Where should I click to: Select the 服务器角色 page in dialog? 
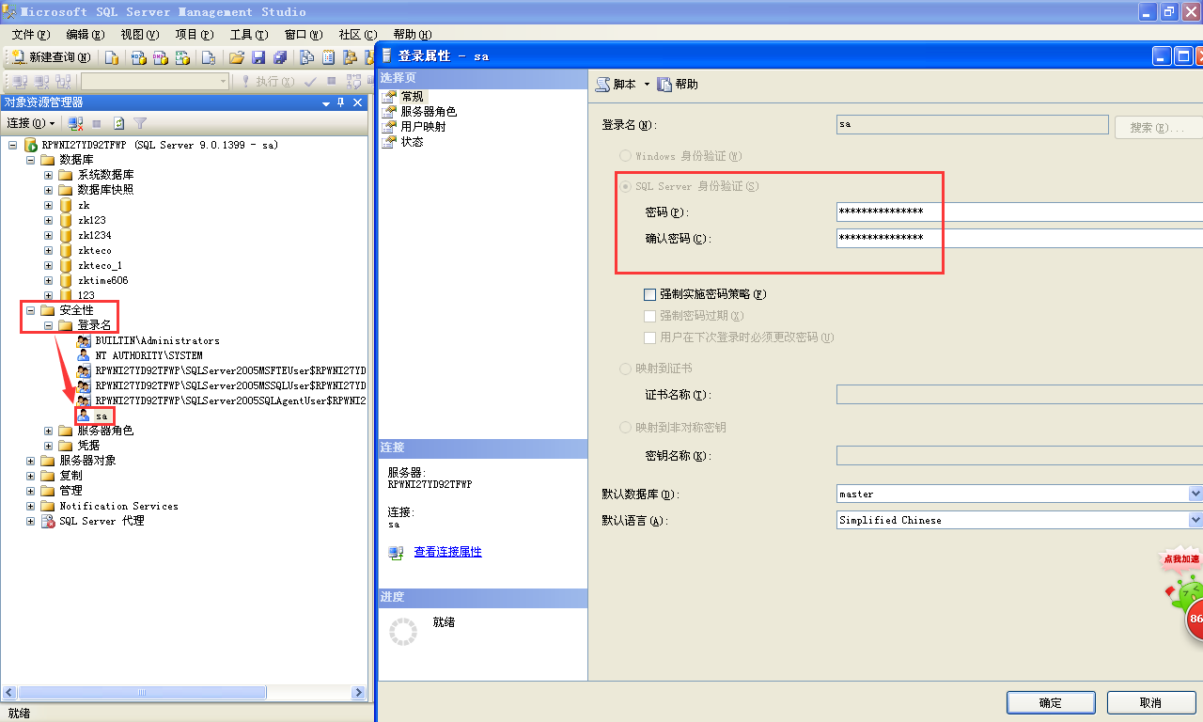tap(428, 112)
